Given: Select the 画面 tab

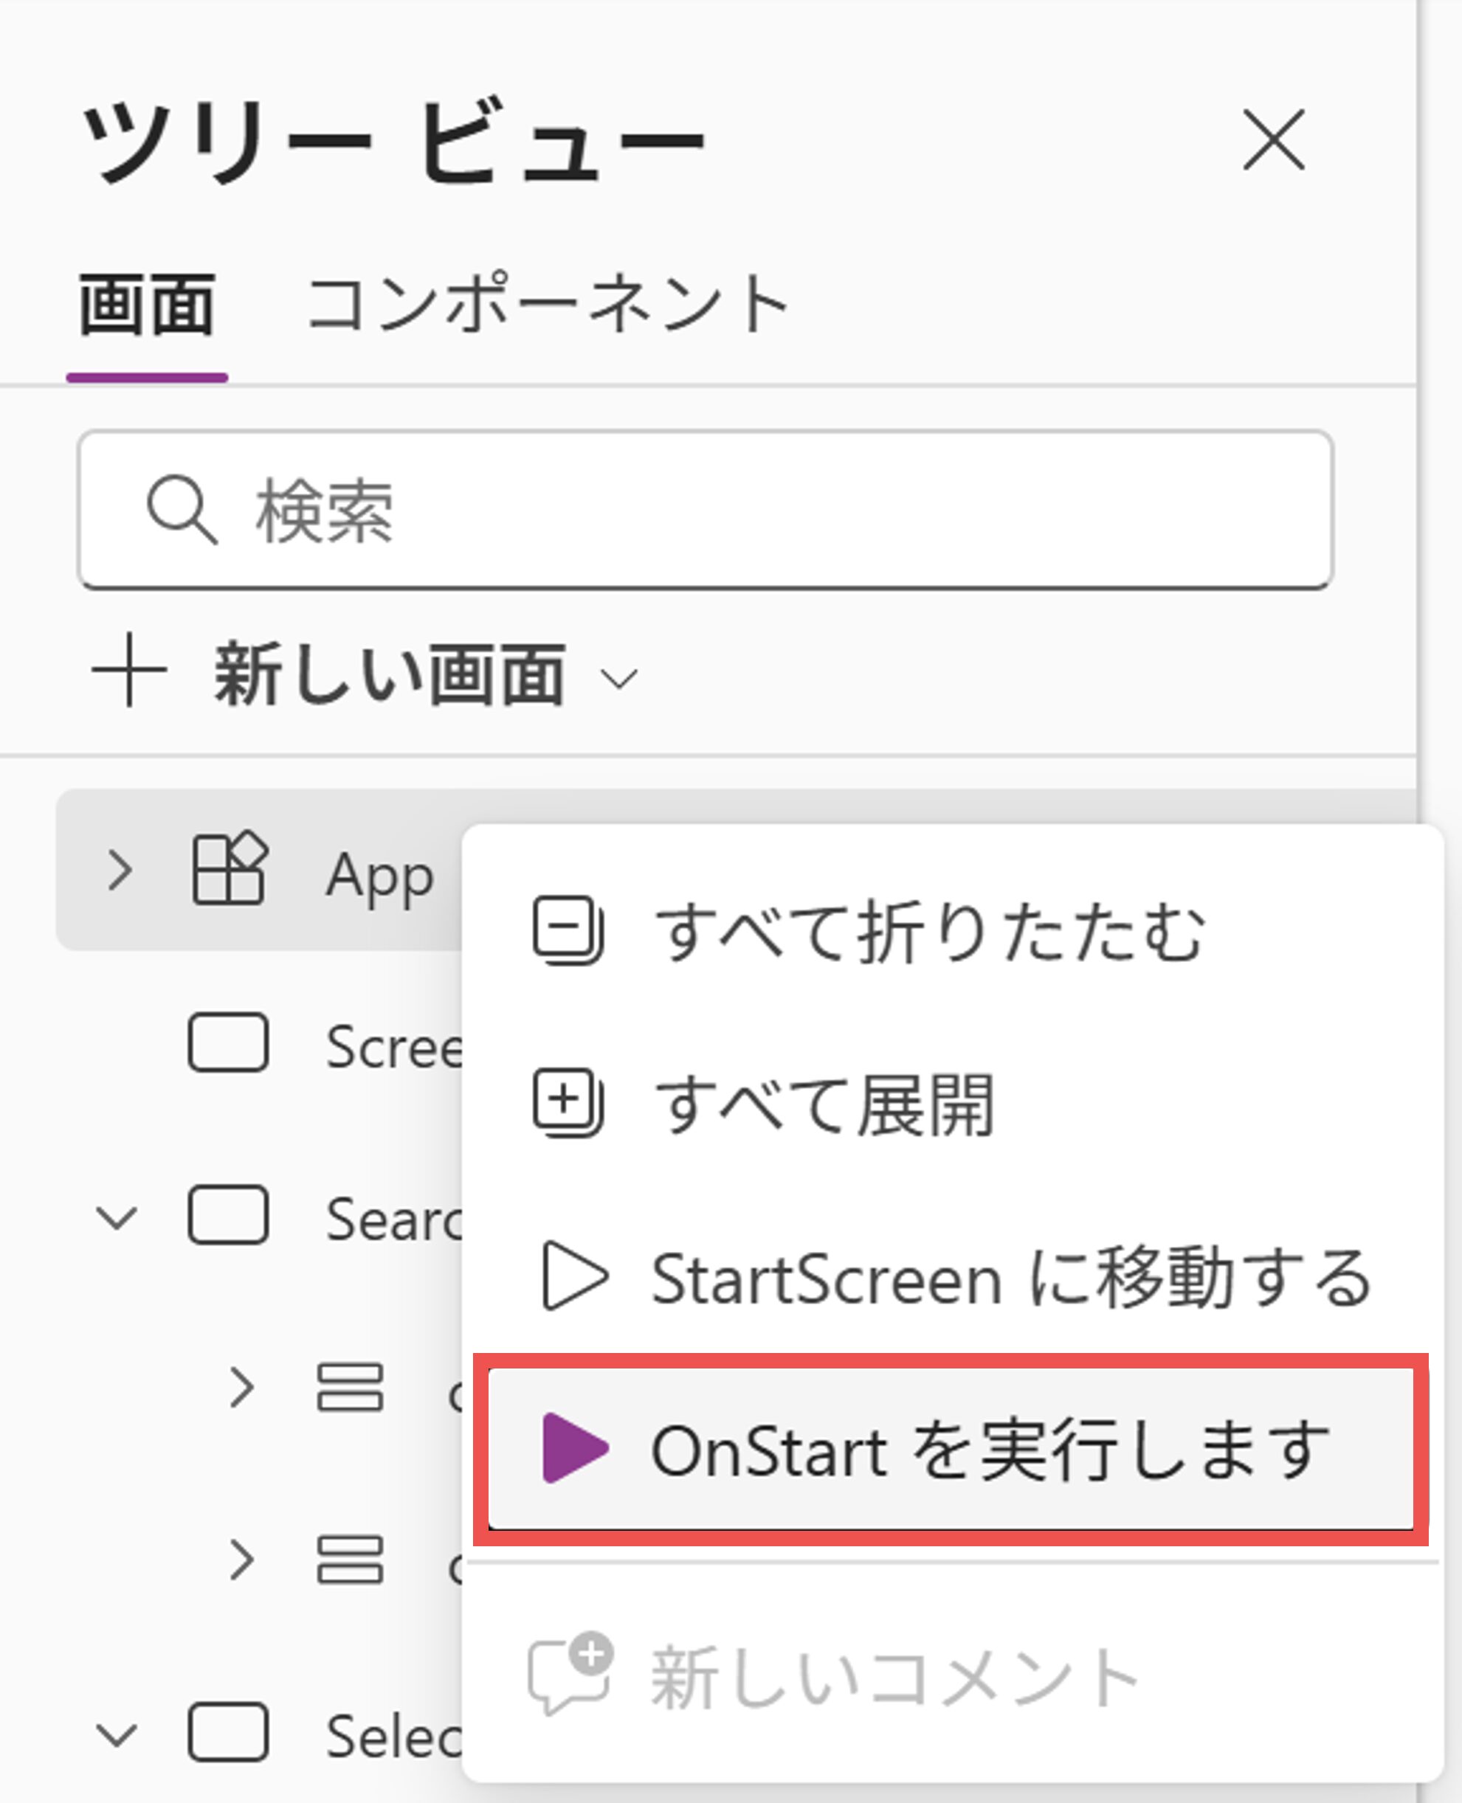Looking at the screenshot, I should (x=147, y=305).
